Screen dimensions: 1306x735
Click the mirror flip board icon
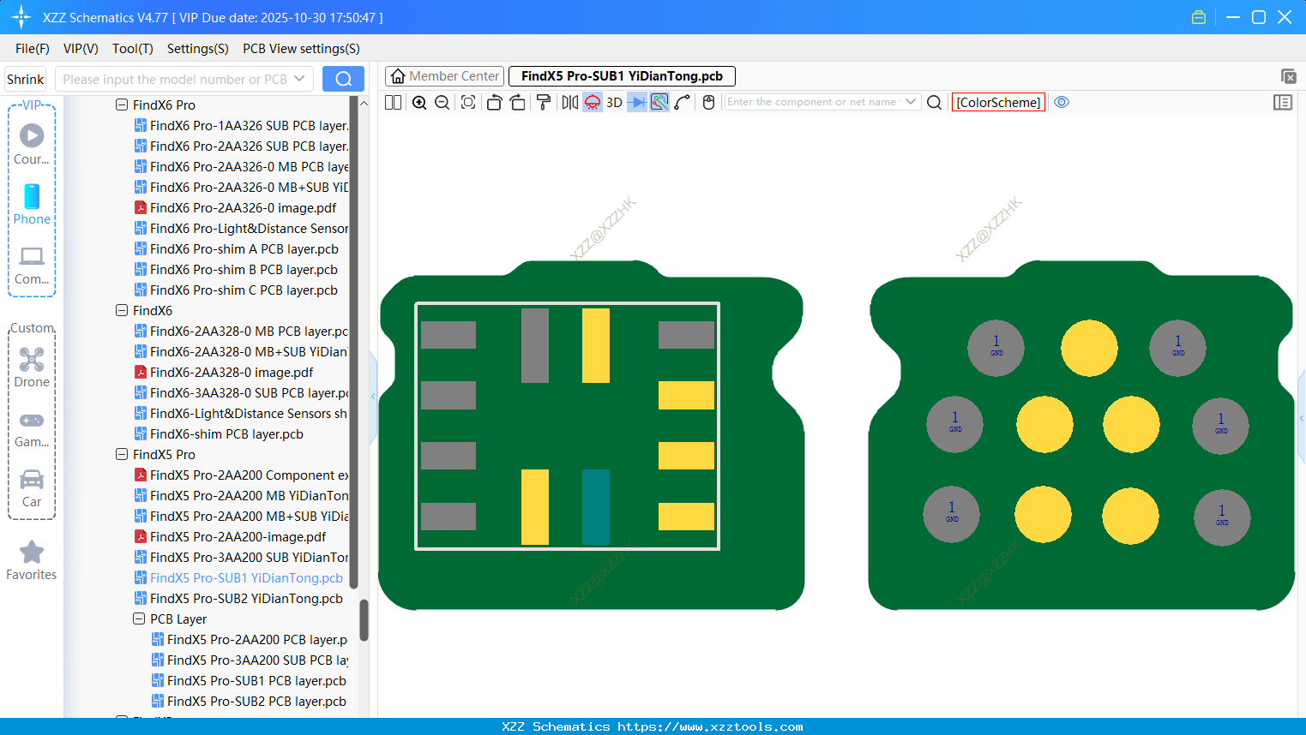pos(569,103)
